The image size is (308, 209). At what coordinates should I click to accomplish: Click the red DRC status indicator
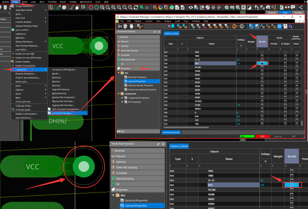tap(262, 136)
